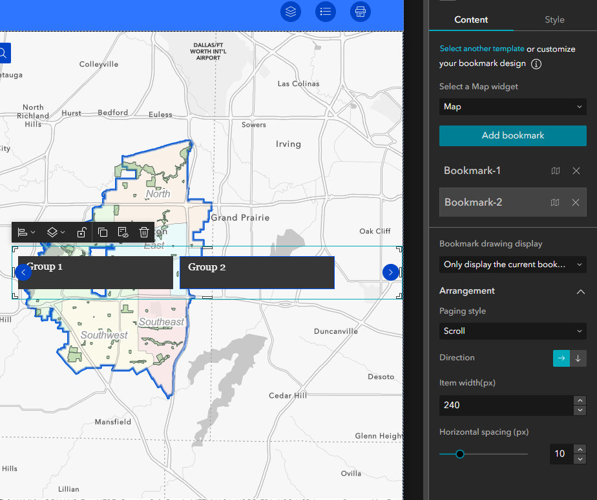Click the Item width input showing 240
The image size is (597, 500).
(504, 405)
